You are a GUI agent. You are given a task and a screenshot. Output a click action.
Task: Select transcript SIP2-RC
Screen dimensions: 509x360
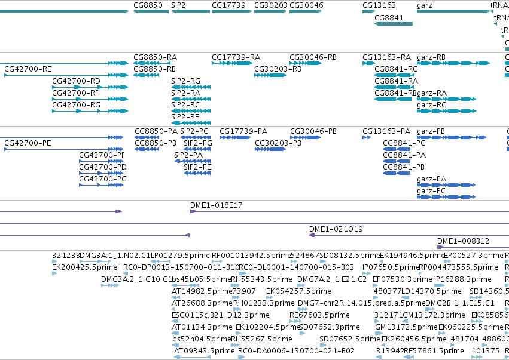[x=191, y=111]
